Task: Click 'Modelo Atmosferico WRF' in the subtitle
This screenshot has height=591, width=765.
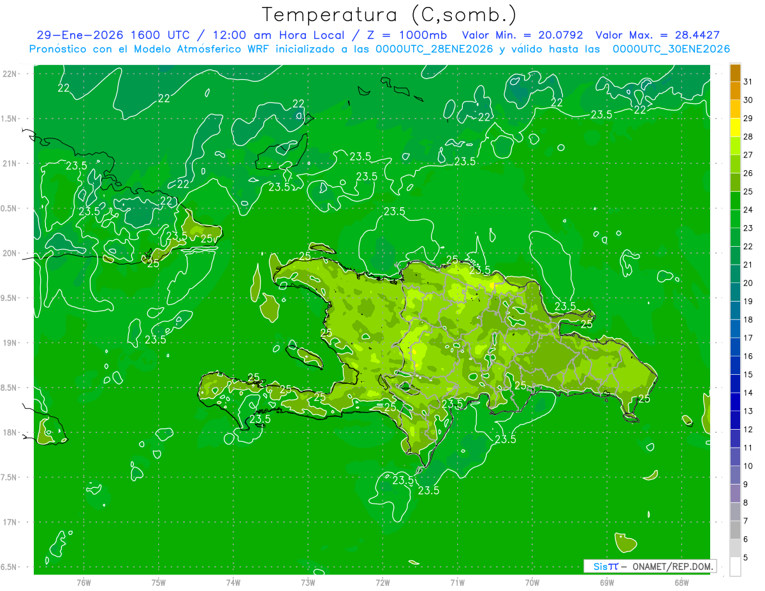Action: 201,49
